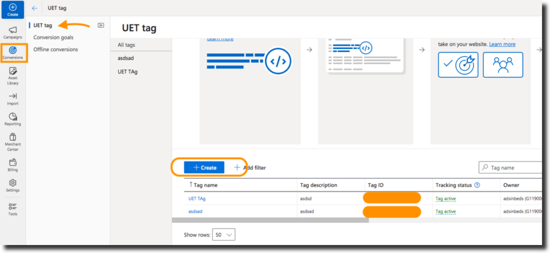The width and height of the screenshot is (550, 253).
Task: Open Billing page
Action: pos(12,165)
